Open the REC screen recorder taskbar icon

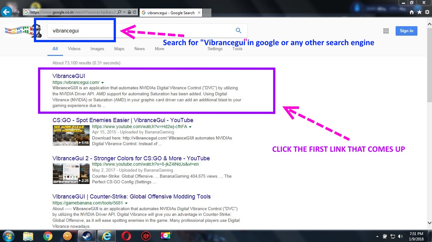tap(166, 236)
